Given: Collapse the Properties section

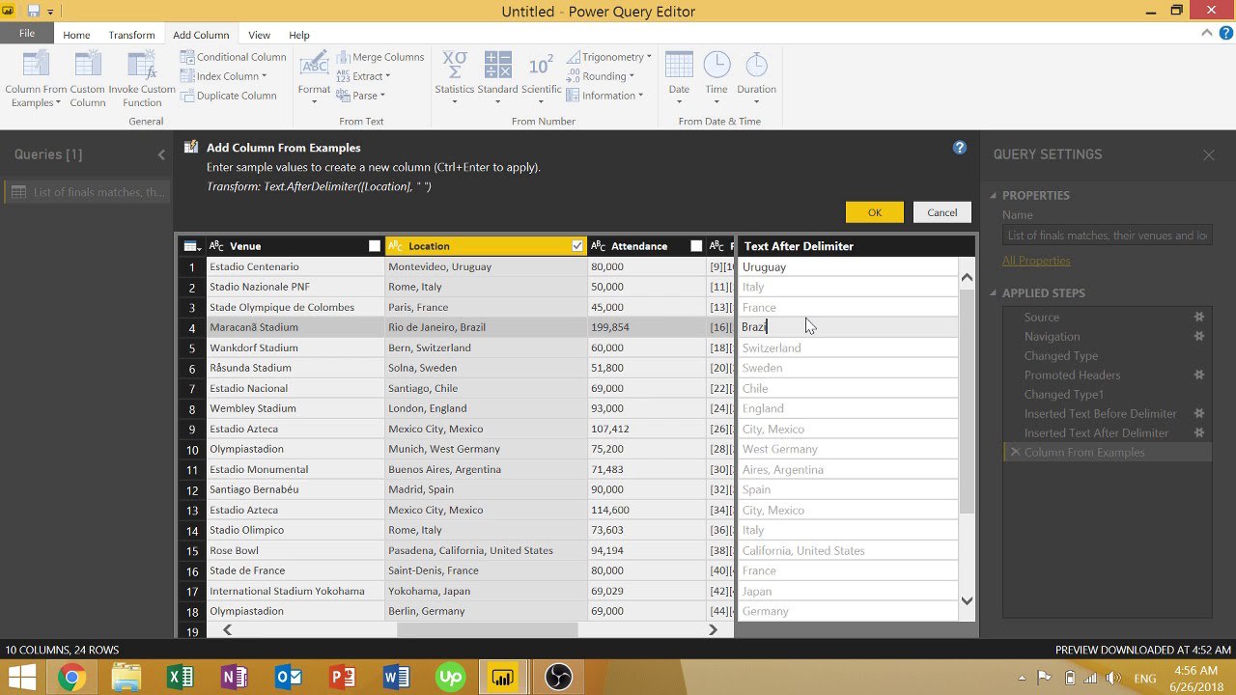Looking at the screenshot, I should pos(993,196).
